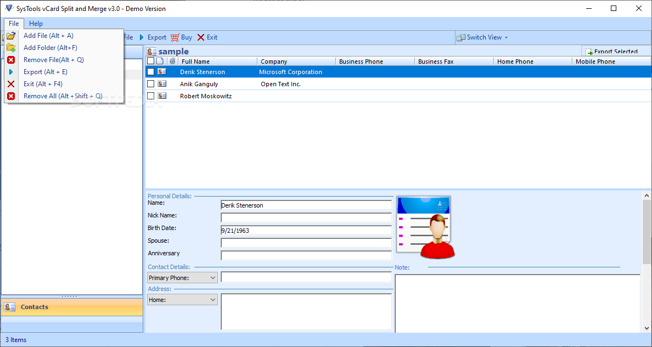
Task: Click the document icon column header
Action: click(160, 61)
